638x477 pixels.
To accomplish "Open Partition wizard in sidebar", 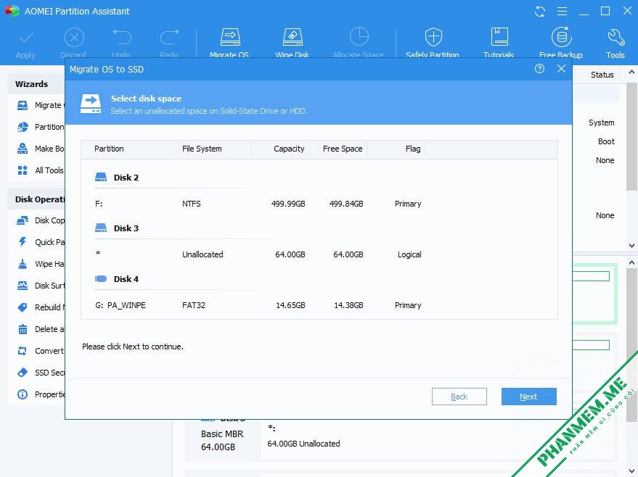I will point(40,127).
